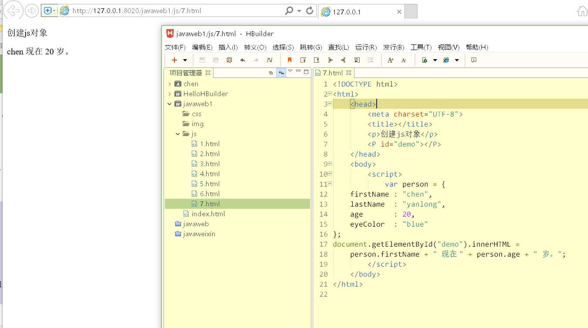
Task: Click the green Run icon in toolbar
Action: (424, 60)
